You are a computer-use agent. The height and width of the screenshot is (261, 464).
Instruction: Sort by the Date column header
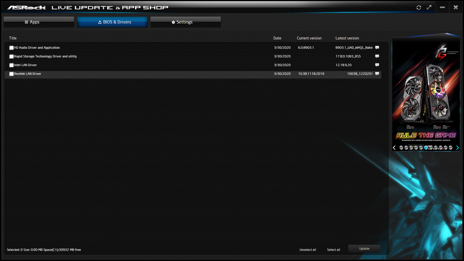[x=277, y=38]
